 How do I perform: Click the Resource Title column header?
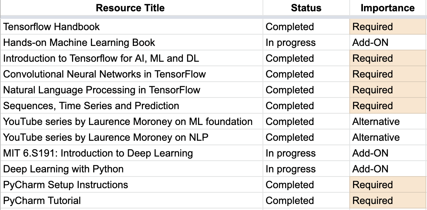130,8
